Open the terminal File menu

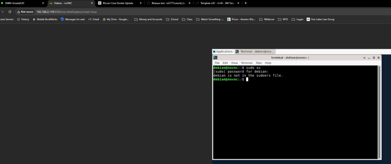click(217, 63)
